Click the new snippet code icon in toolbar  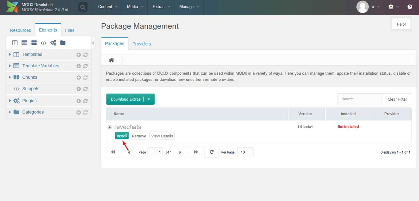44,43
